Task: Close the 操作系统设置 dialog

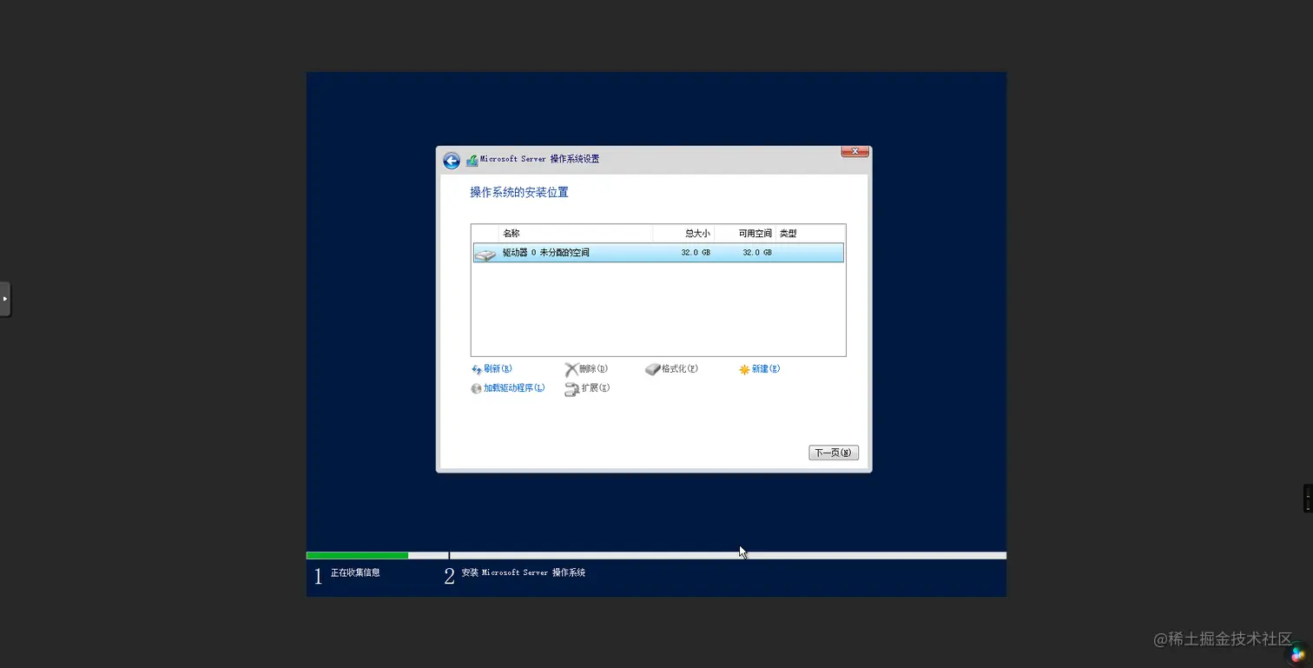Action: pos(854,152)
